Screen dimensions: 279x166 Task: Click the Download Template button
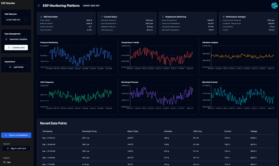pos(16,39)
